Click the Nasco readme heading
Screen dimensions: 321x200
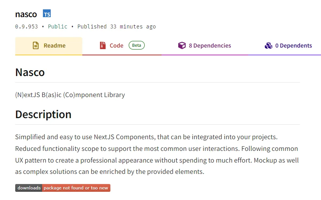pos(30,72)
